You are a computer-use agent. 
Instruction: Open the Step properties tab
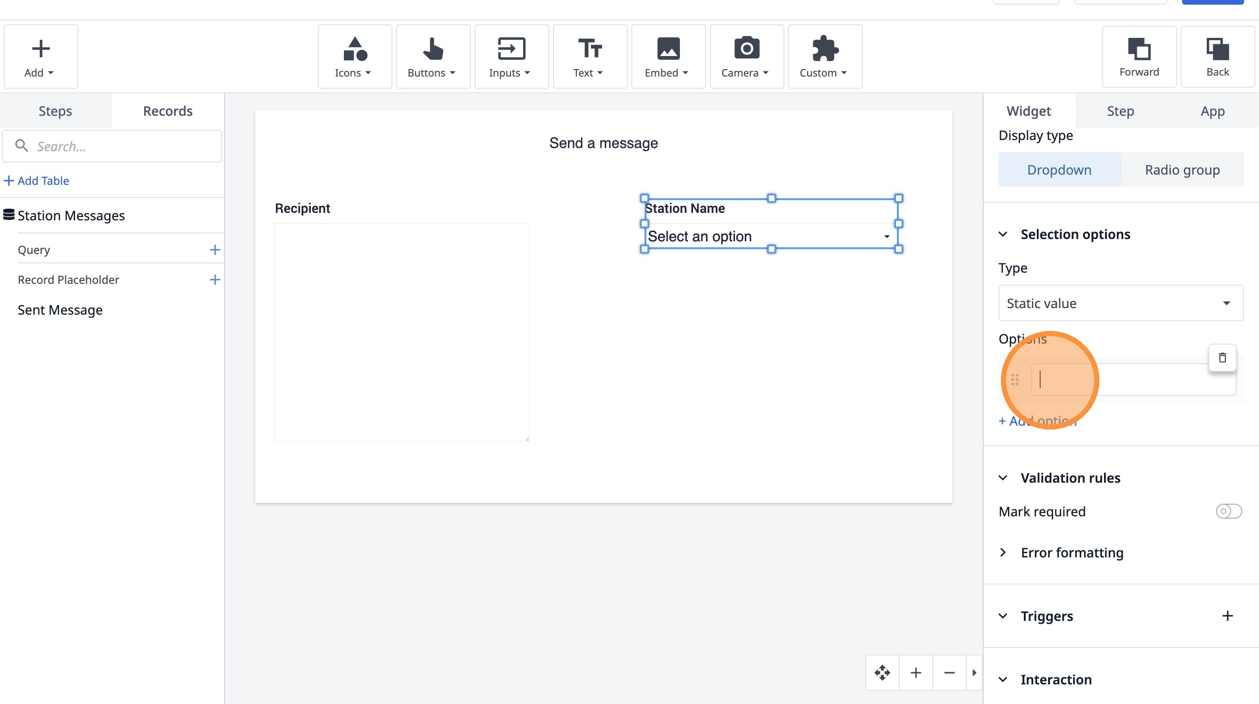point(1120,111)
